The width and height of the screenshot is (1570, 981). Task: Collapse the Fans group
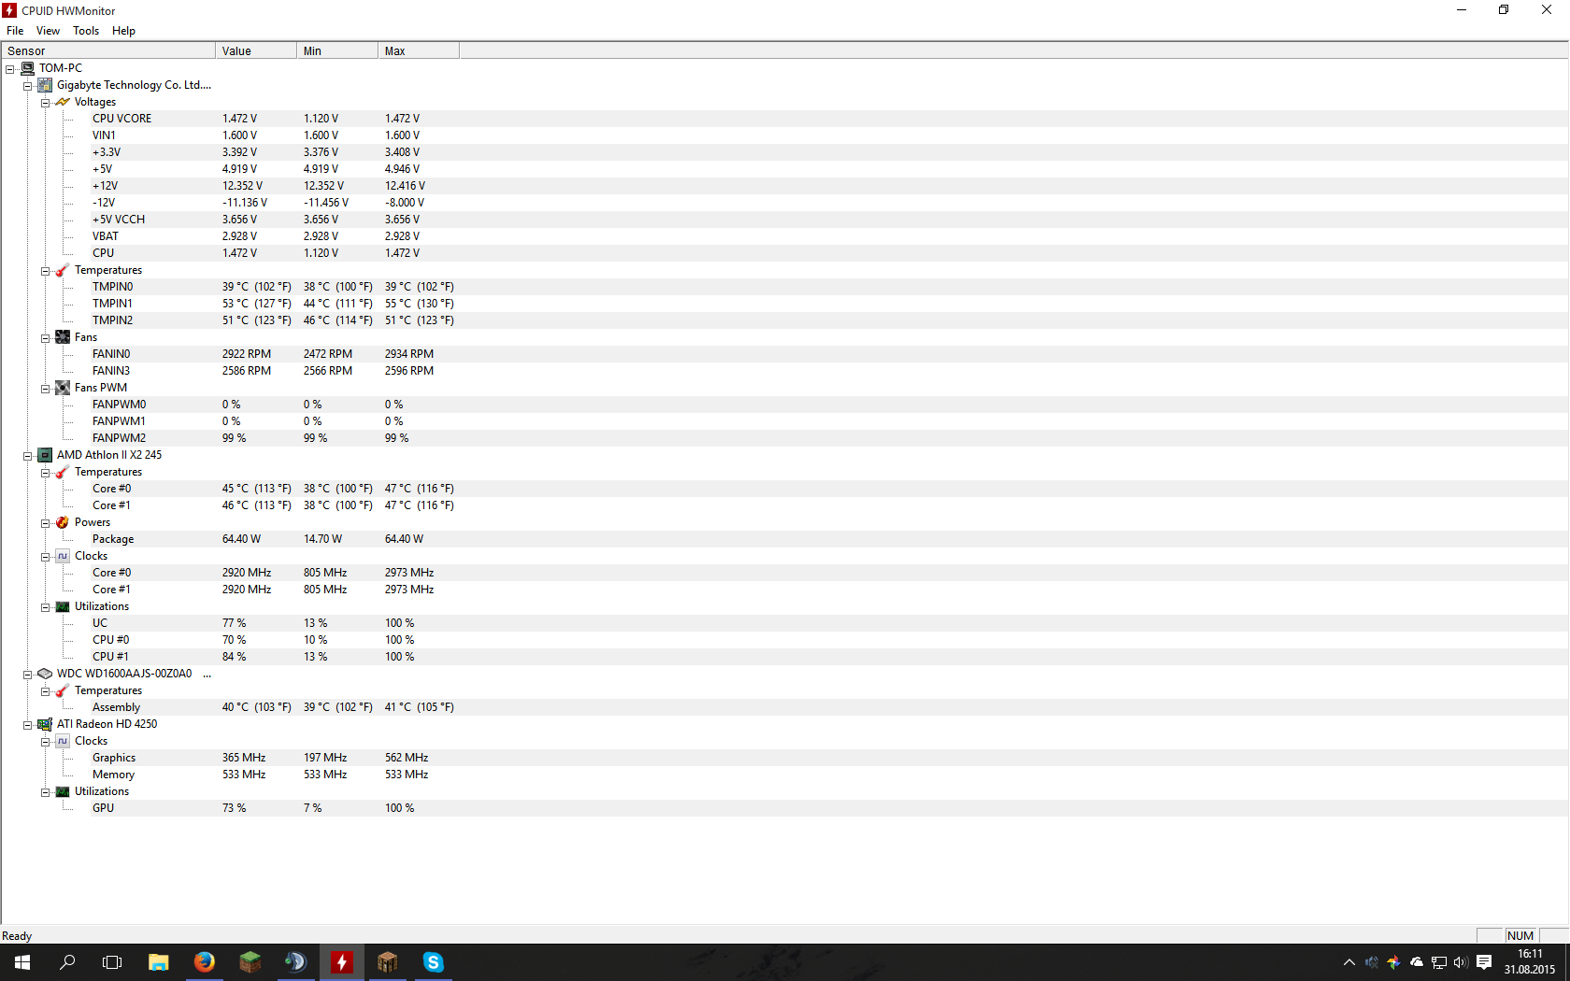pos(45,338)
